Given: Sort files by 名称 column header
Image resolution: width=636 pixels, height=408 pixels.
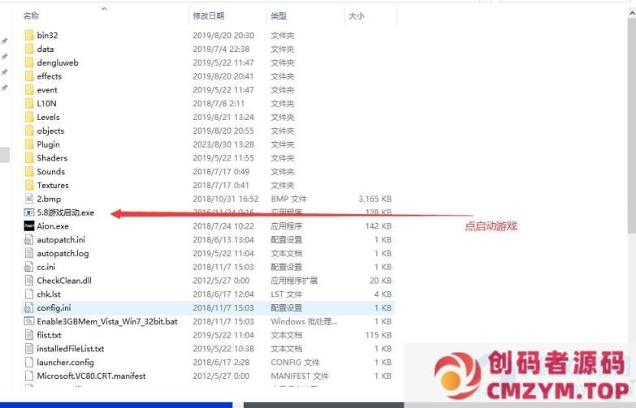Looking at the screenshot, I should (31, 15).
